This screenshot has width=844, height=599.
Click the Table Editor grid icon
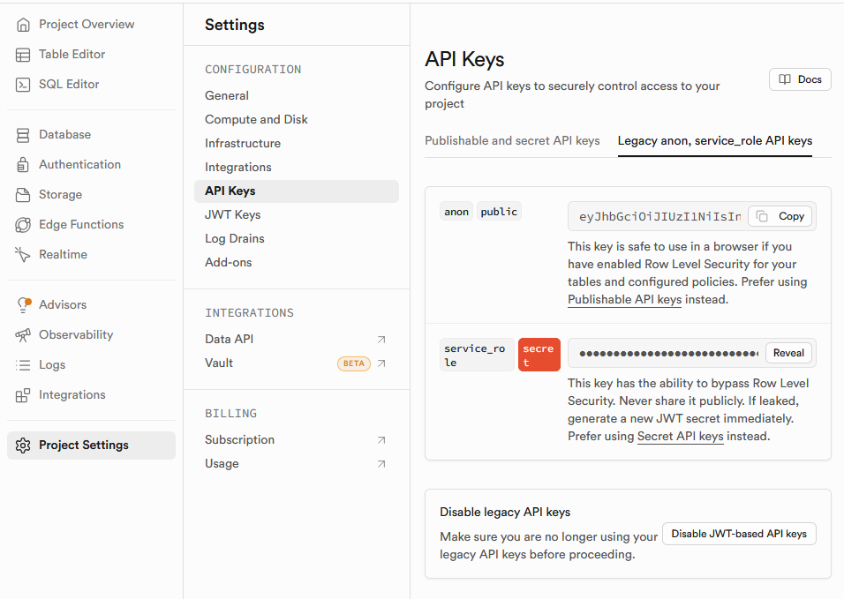coord(23,55)
